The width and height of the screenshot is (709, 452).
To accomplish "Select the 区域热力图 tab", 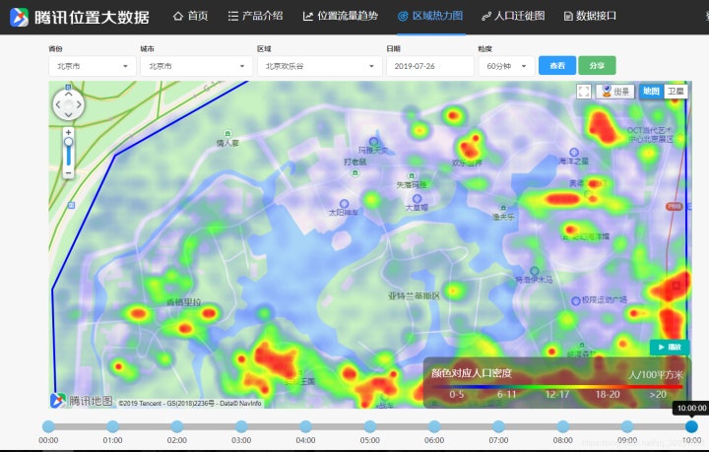I will (x=430, y=17).
